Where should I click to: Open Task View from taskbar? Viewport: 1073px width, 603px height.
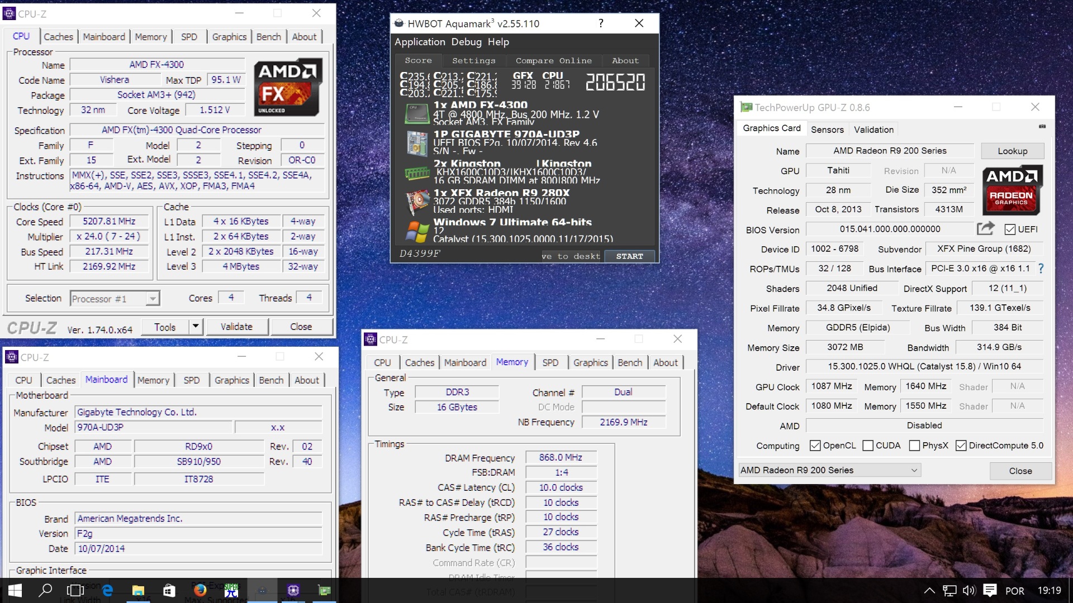click(75, 590)
